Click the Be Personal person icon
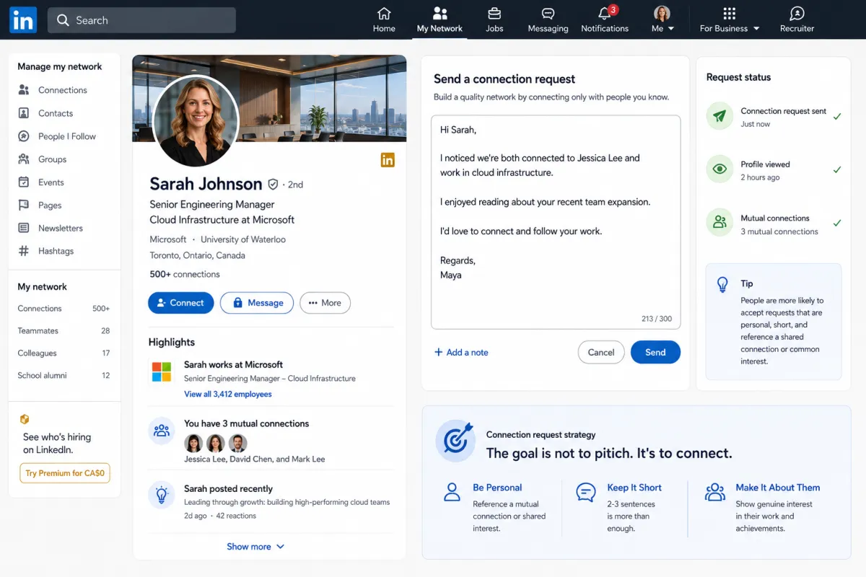Viewport: 866px width, 577px height. pos(452,493)
